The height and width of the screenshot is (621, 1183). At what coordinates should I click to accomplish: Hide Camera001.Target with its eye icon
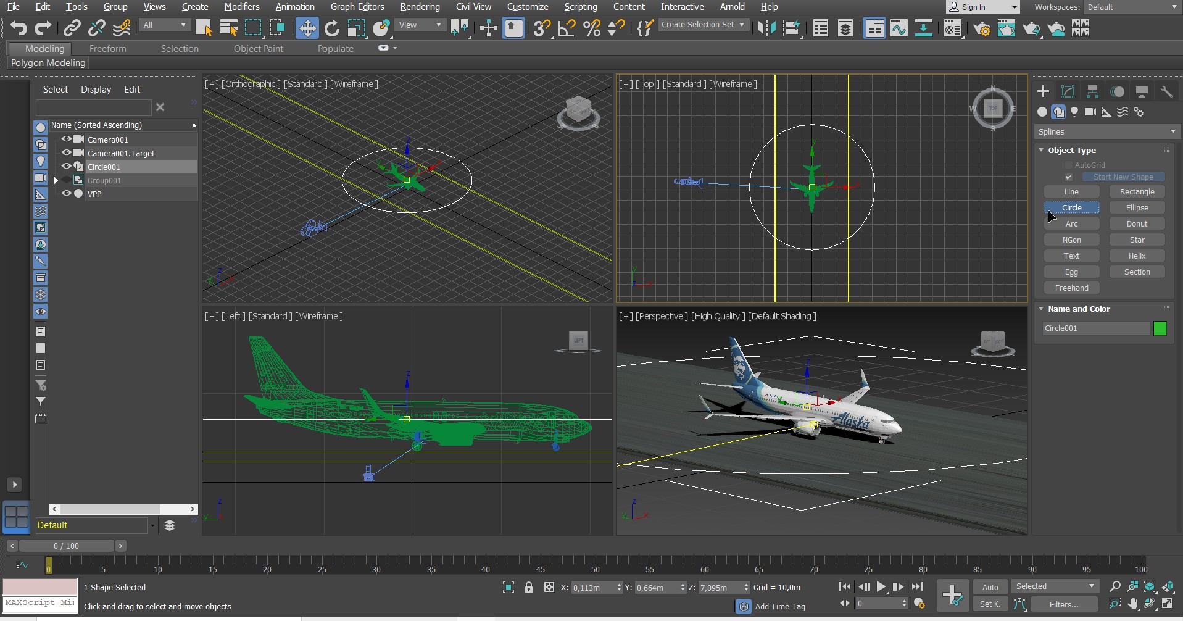(x=66, y=152)
